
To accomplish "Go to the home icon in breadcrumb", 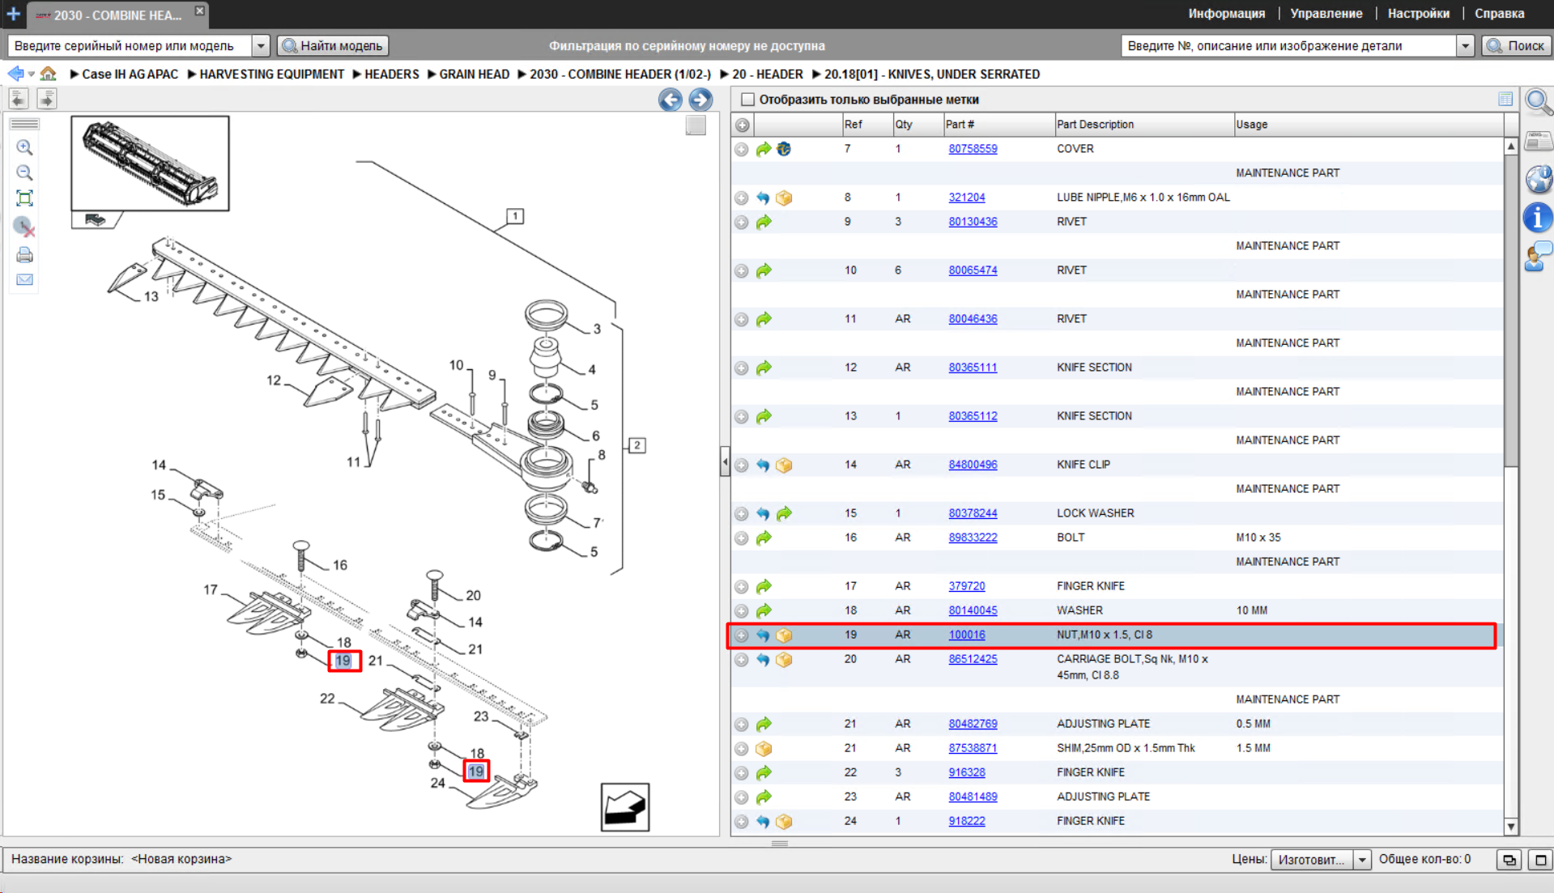I will coord(49,74).
